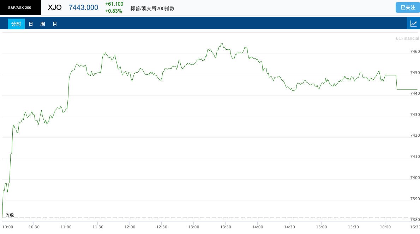Screen dimensions: 420x234
Task: Click the 14:00 time axis label
Action: 257,227
